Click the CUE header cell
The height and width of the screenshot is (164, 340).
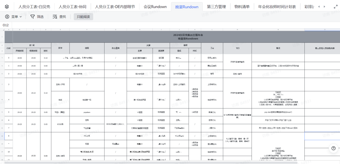9,48
